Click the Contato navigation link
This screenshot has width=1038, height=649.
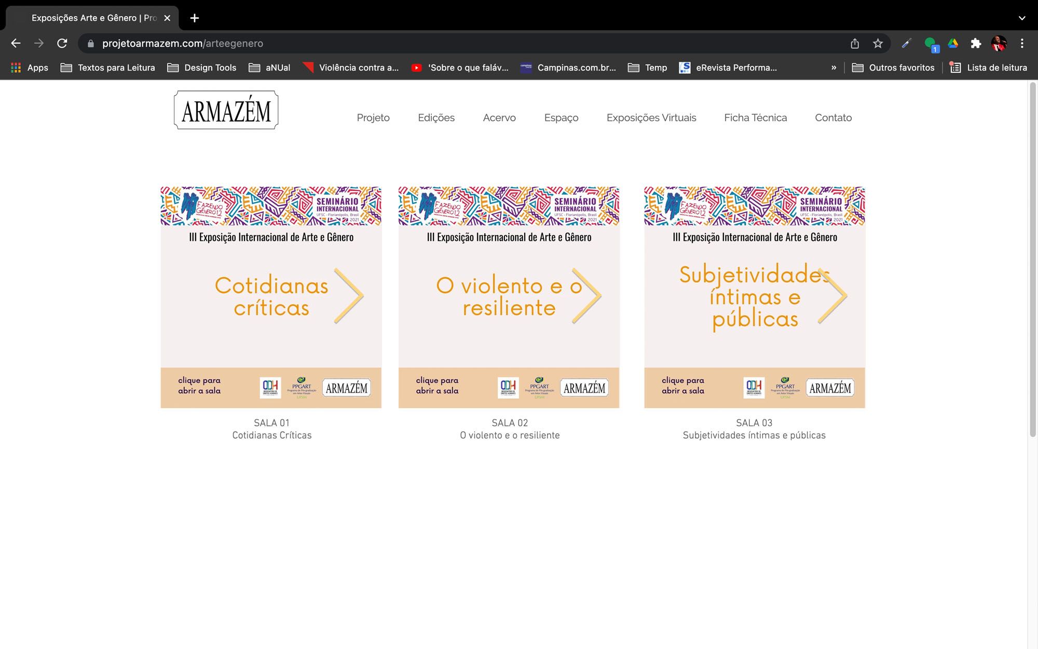[x=833, y=118]
